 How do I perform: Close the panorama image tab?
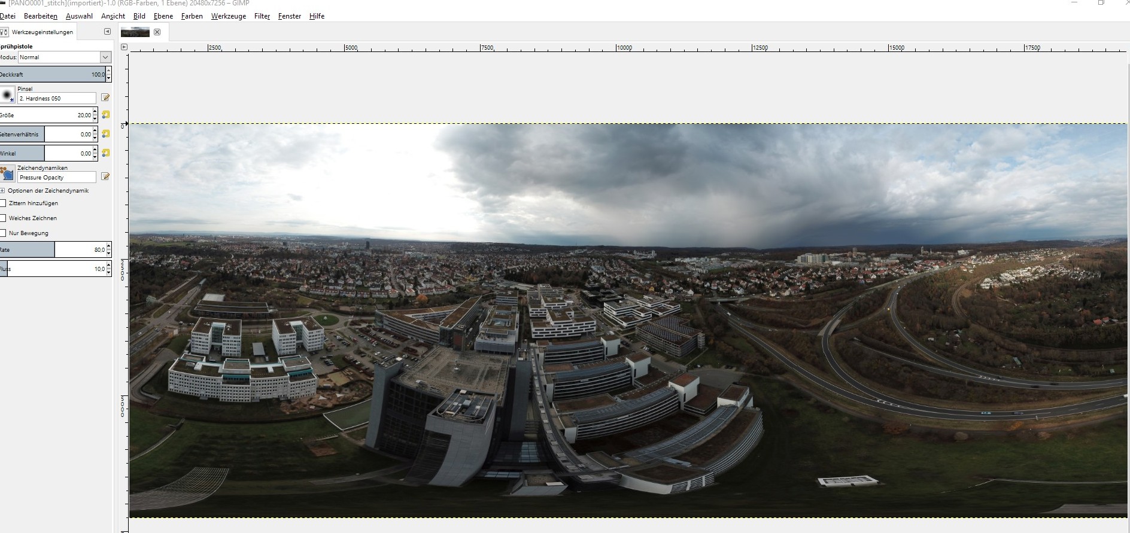(157, 32)
